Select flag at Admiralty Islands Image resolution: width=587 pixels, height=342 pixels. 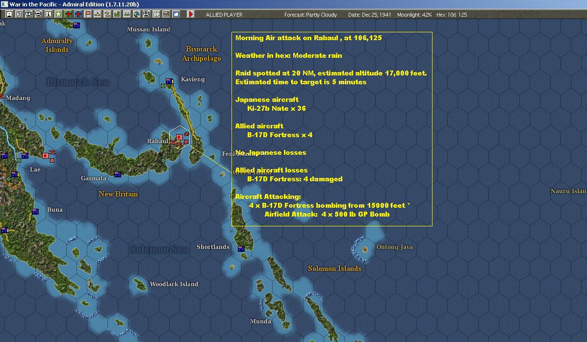click(x=77, y=25)
